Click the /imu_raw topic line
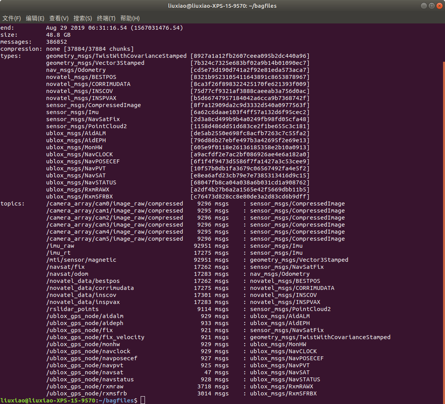This screenshot has width=445, height=404. [174, 246]
